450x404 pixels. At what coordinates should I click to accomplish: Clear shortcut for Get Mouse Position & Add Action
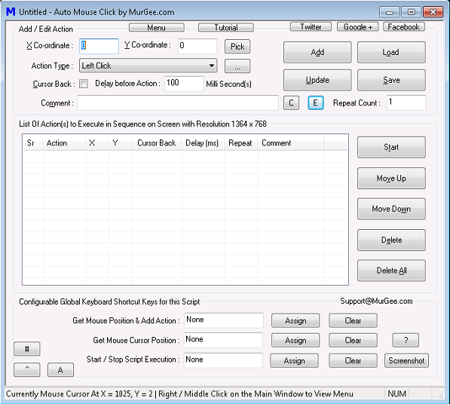pyautogui.click(x=353, y=320)
